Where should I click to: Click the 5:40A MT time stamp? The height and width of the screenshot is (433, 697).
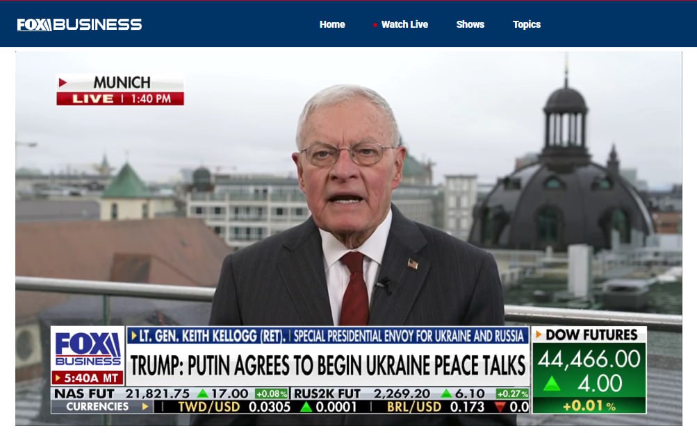88,378
